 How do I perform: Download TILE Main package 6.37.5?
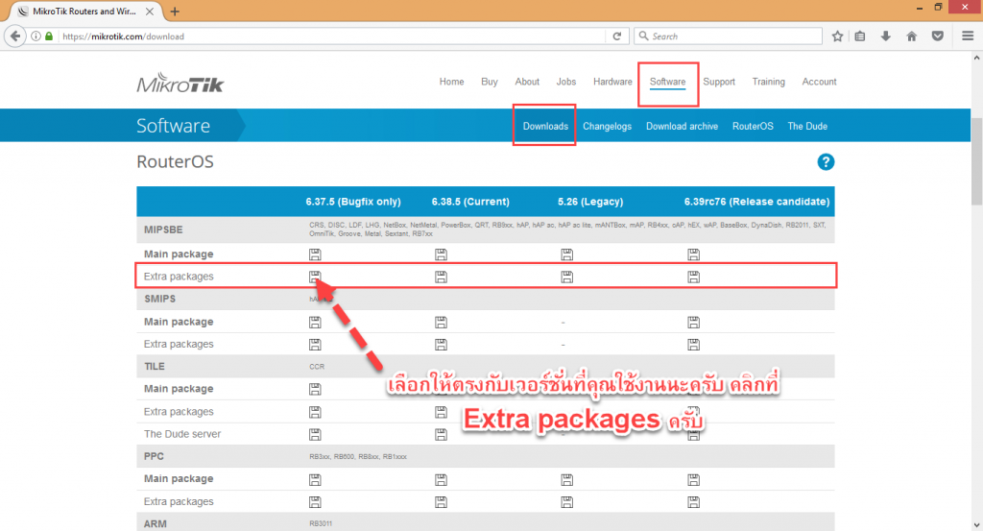[315, 389]
